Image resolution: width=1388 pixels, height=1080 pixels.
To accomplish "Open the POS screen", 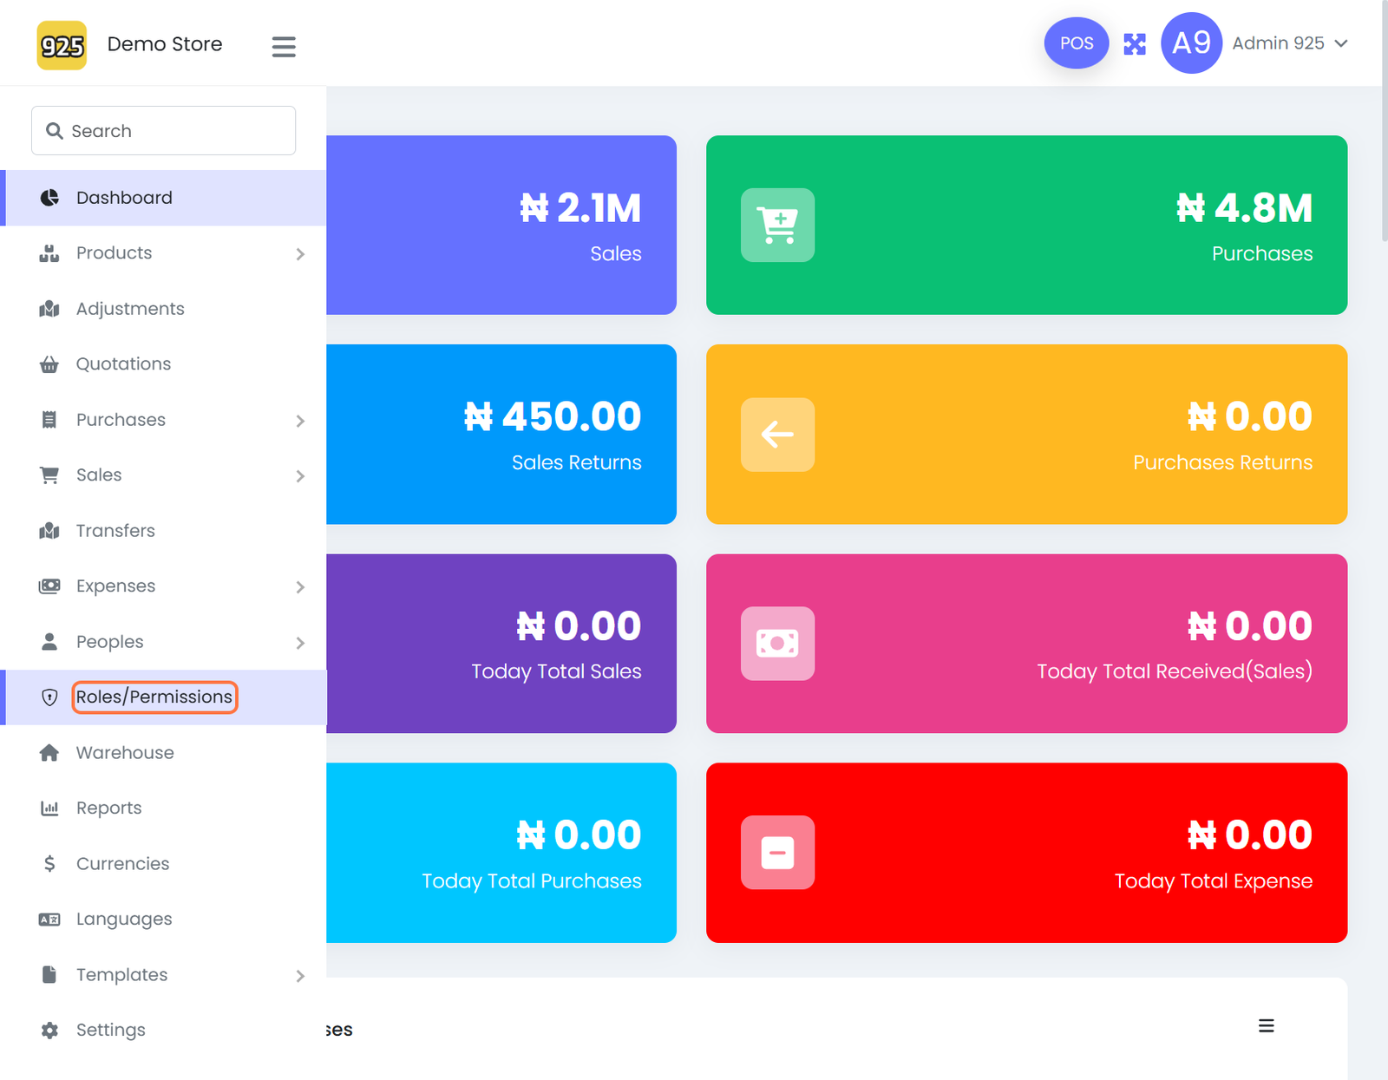I will (x=1076, y=43).
